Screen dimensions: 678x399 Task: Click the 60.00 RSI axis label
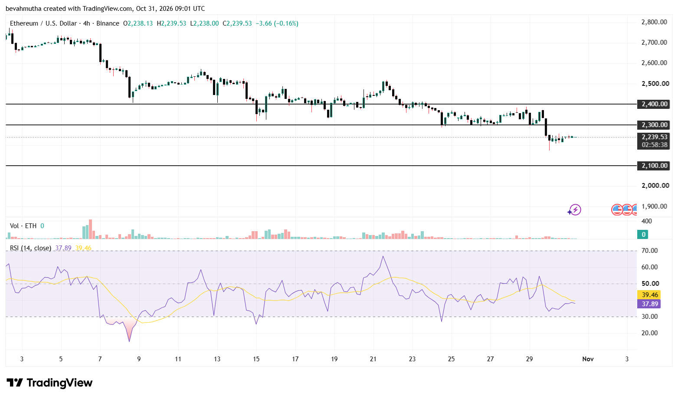click(x=649, y=267)
